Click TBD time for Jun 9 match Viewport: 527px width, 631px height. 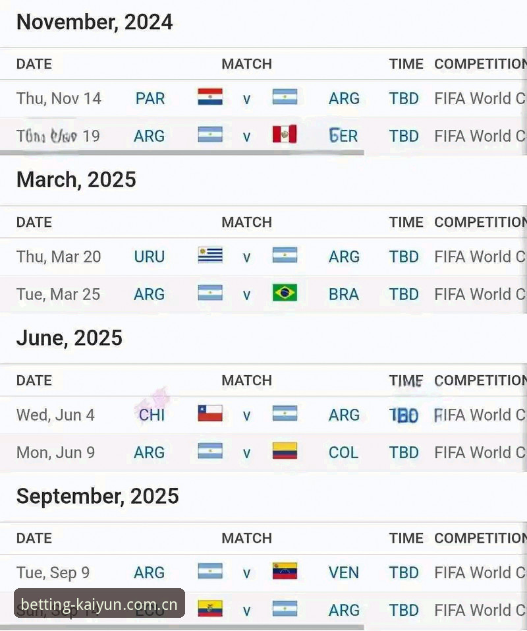pos(404,453)
